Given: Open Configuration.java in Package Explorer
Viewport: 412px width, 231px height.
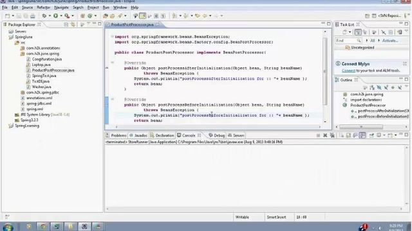Looking at the screenshot, I should tap(47, 59).
